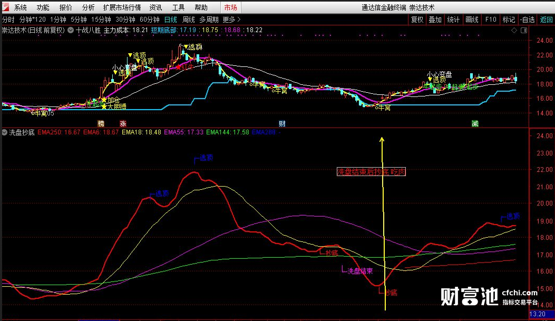Image resolution: width=555 pixels, height=321 pixels.
Task: Click the 洗盘结束 signal label
Action: click(360, 271)
